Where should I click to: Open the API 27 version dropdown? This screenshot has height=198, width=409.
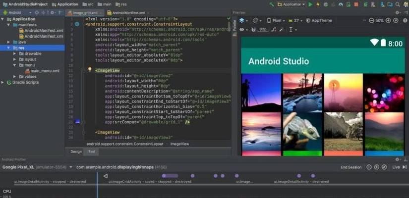[295, 20]
